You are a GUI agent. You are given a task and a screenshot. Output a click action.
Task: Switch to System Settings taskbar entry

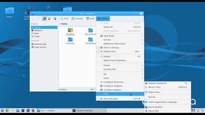tap(89, 111)
